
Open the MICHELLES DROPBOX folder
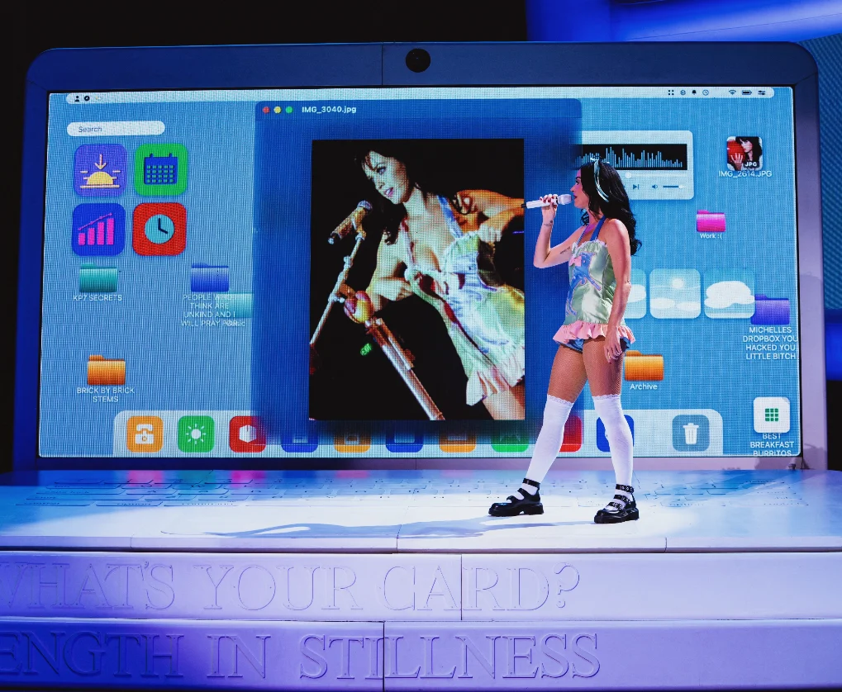coord(773,309)
